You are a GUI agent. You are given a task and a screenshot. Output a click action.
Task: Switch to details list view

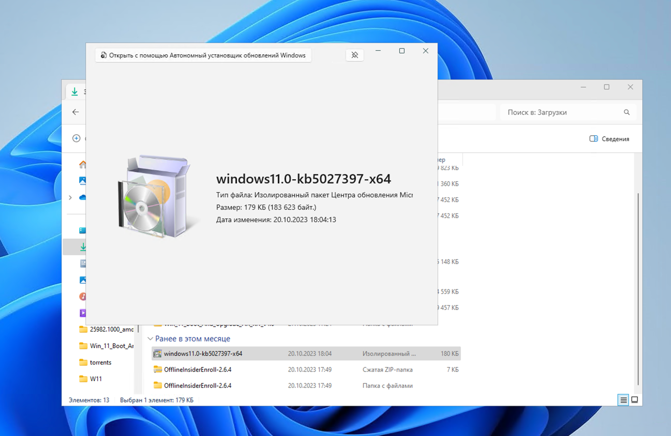[623, 400]
